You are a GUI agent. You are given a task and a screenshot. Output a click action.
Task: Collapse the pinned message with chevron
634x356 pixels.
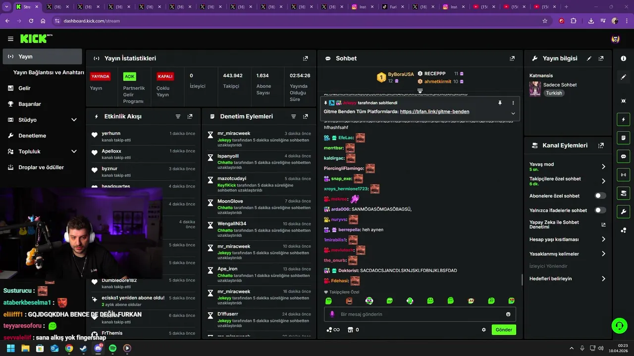[513, 113]
